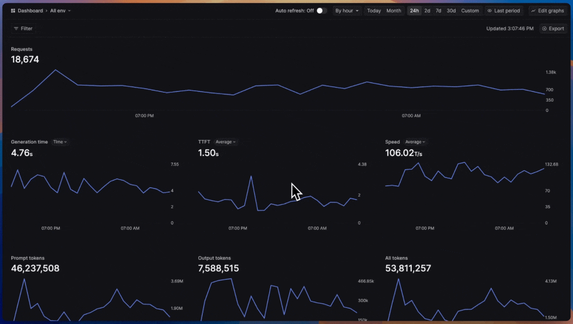Image resolution: width=573 pixels, height=324 pixels.
Task: Select the 24h range
Action: [x=414, y=11]
